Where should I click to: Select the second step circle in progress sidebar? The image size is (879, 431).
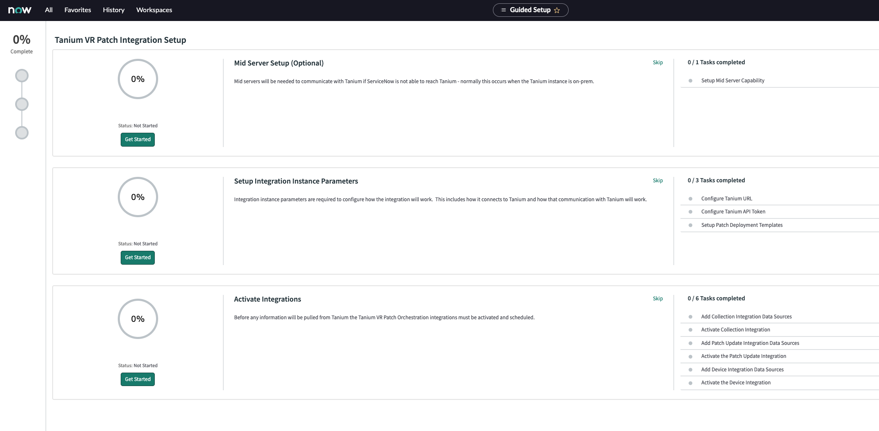22,104
